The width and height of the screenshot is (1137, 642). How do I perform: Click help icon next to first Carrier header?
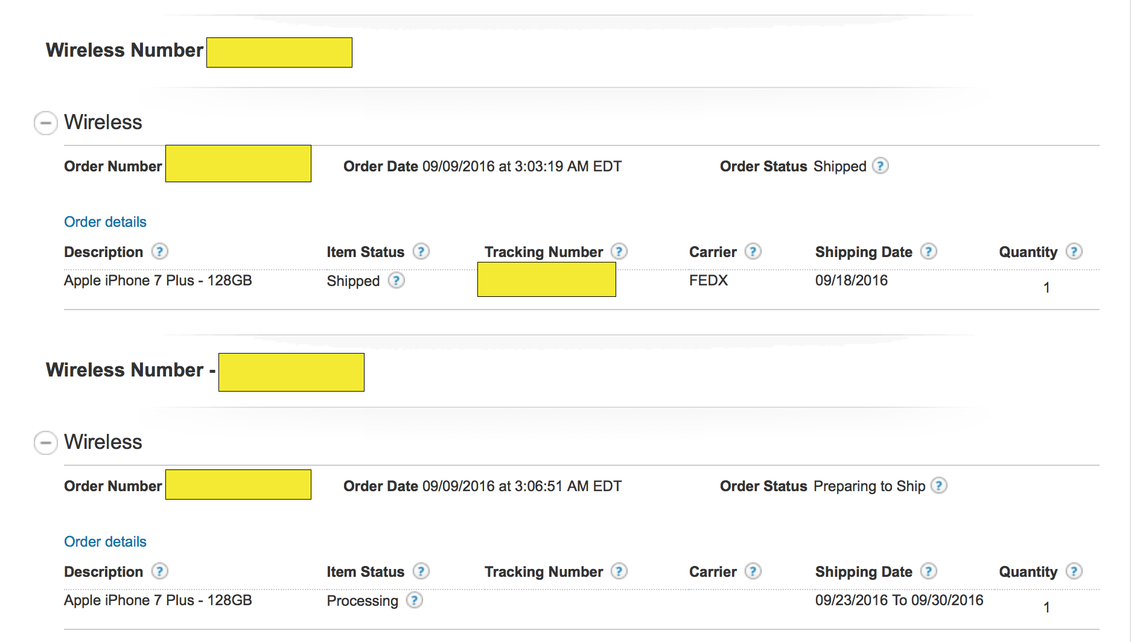(753, 252)
